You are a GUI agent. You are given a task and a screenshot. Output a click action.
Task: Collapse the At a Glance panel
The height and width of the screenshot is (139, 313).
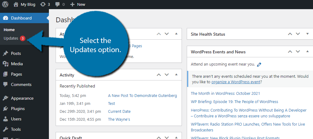click(x=176, y=34)
